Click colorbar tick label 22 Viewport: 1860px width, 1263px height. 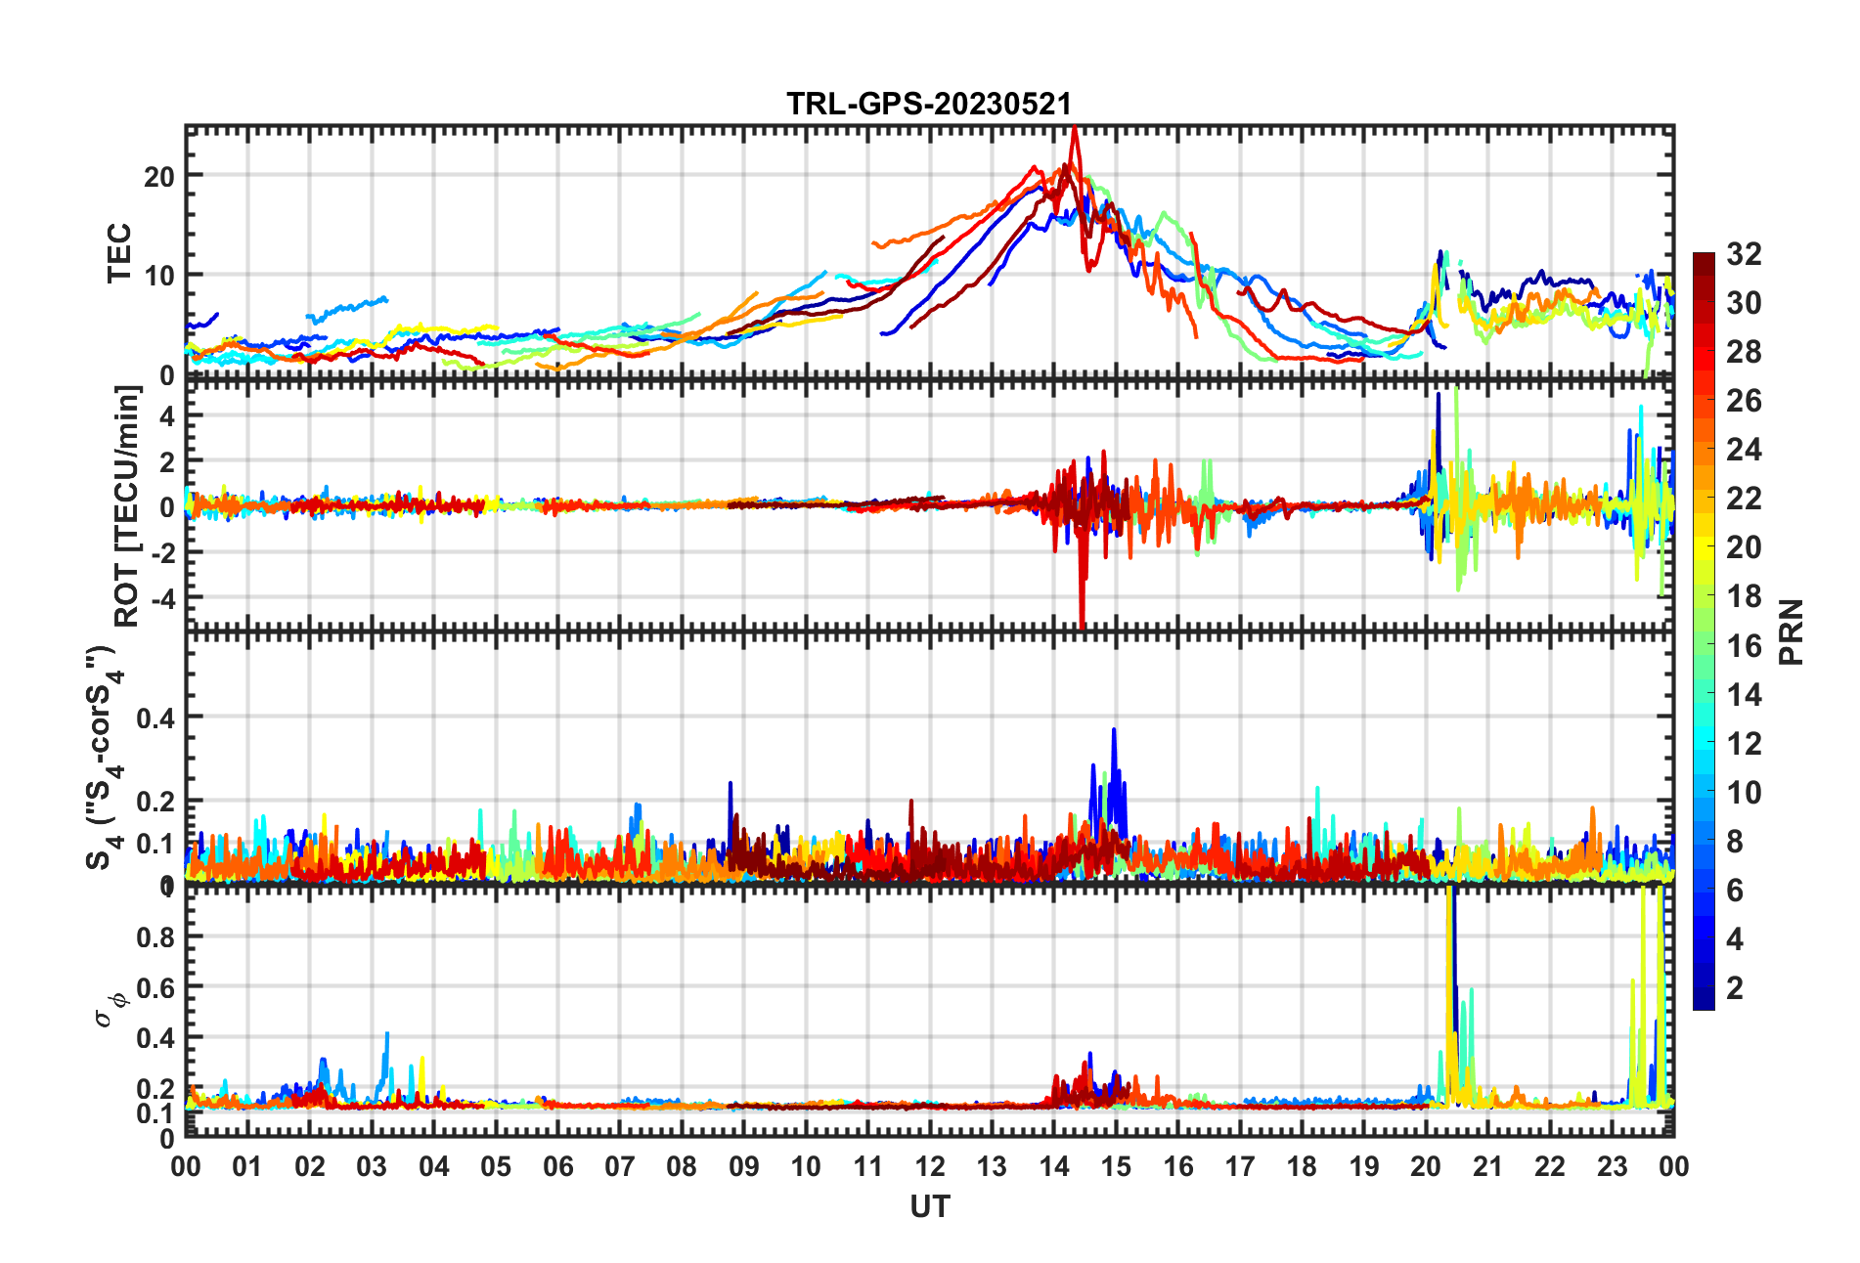click(1744, 499)
